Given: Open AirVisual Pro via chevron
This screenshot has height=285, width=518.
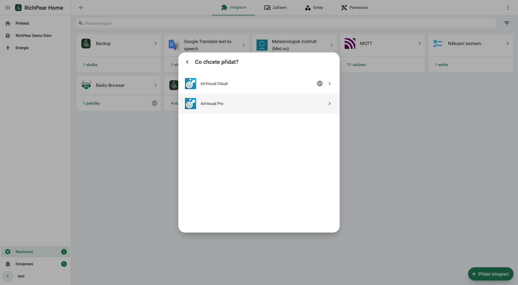Looking at the screenshot, I should tap(330, 104).
